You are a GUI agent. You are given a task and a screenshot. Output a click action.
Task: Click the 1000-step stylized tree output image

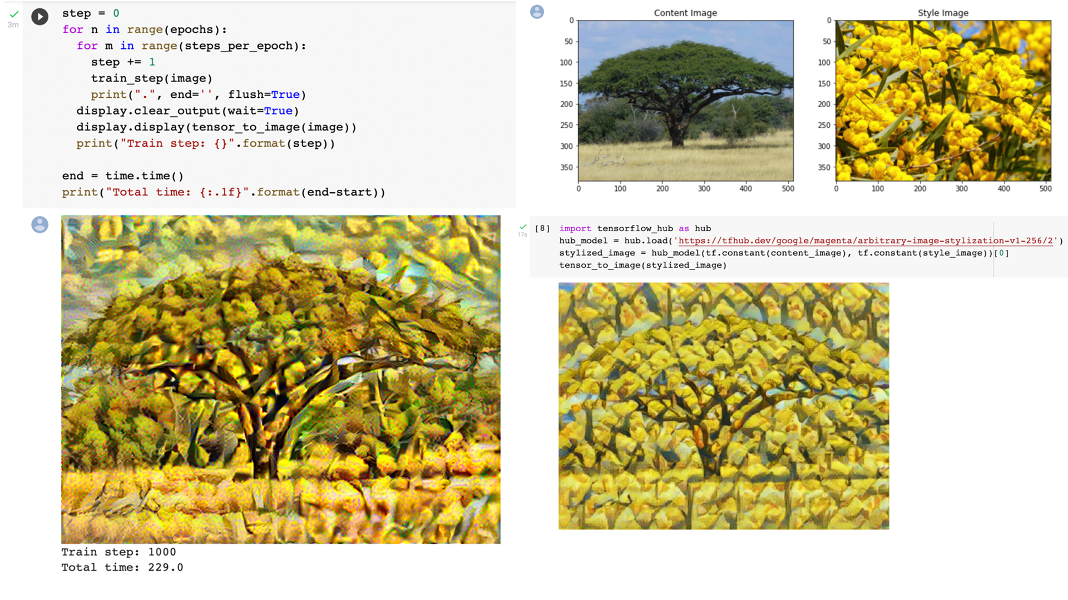tap(281, 379)
